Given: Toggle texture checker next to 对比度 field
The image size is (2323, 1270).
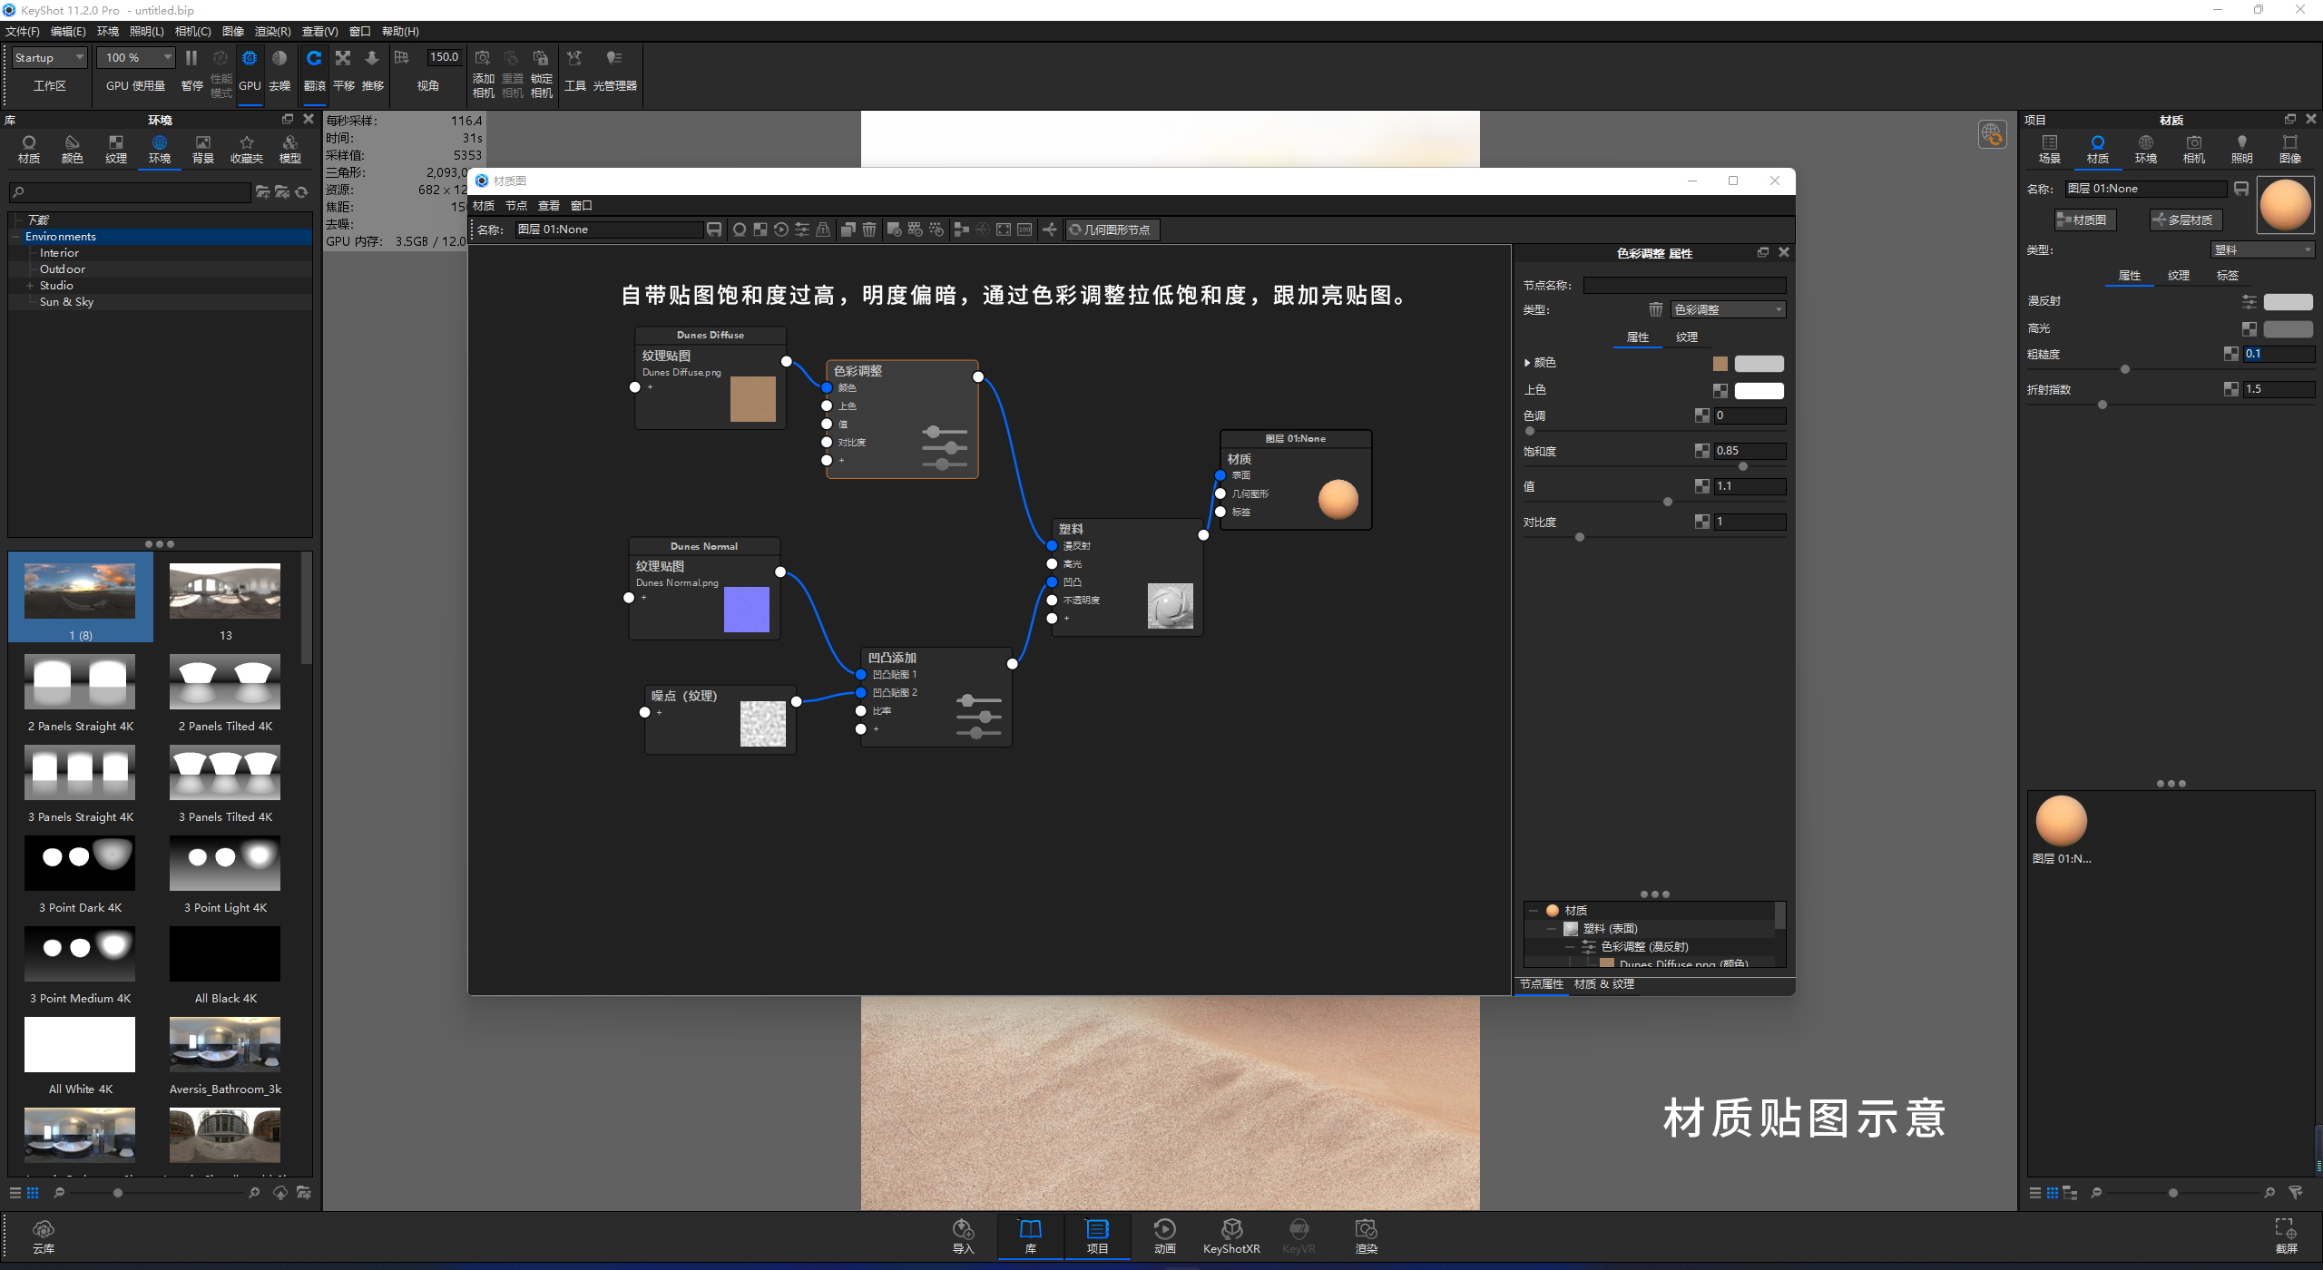Looking at the screenshot, I should click(x=1701, y=522).
